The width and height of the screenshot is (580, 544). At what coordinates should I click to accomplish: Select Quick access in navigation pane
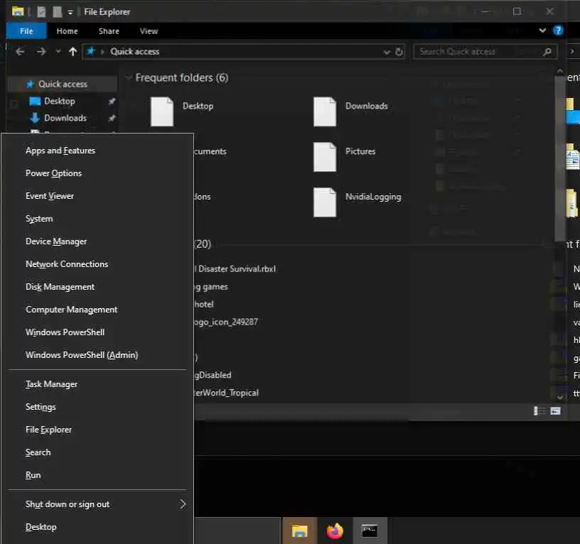(x=63, y=85)
